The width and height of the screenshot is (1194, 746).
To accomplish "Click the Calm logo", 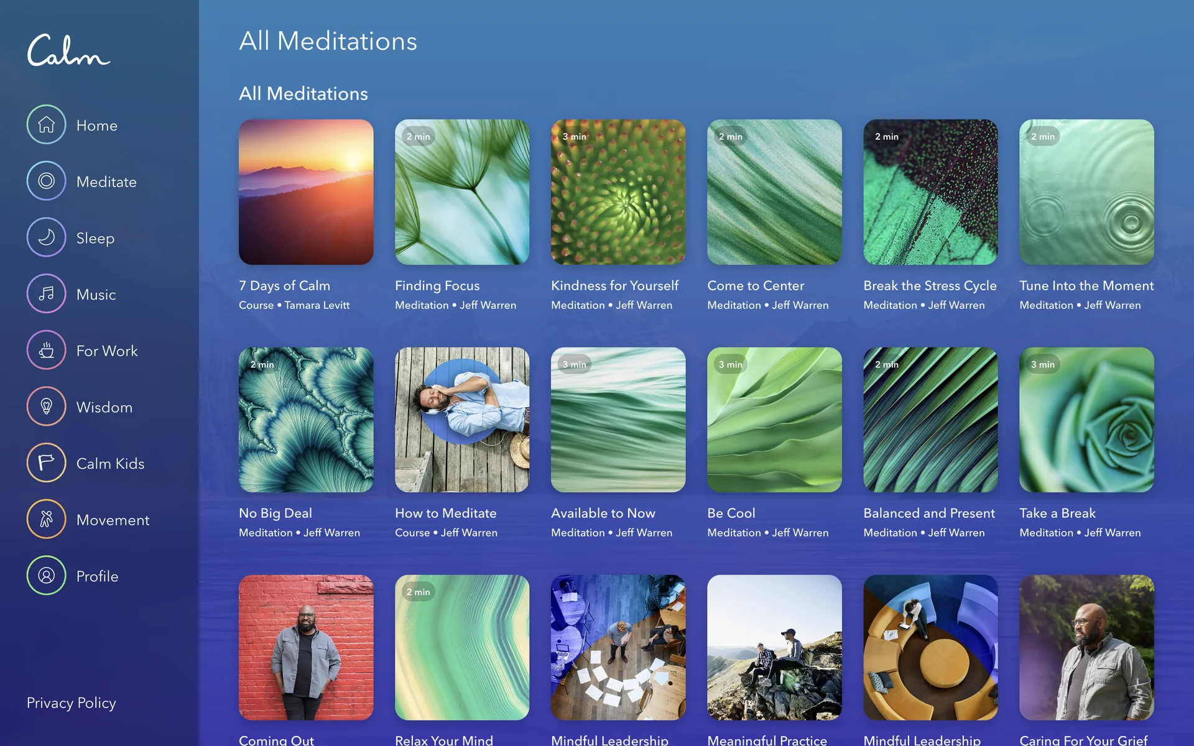I will tap(68, 51).
